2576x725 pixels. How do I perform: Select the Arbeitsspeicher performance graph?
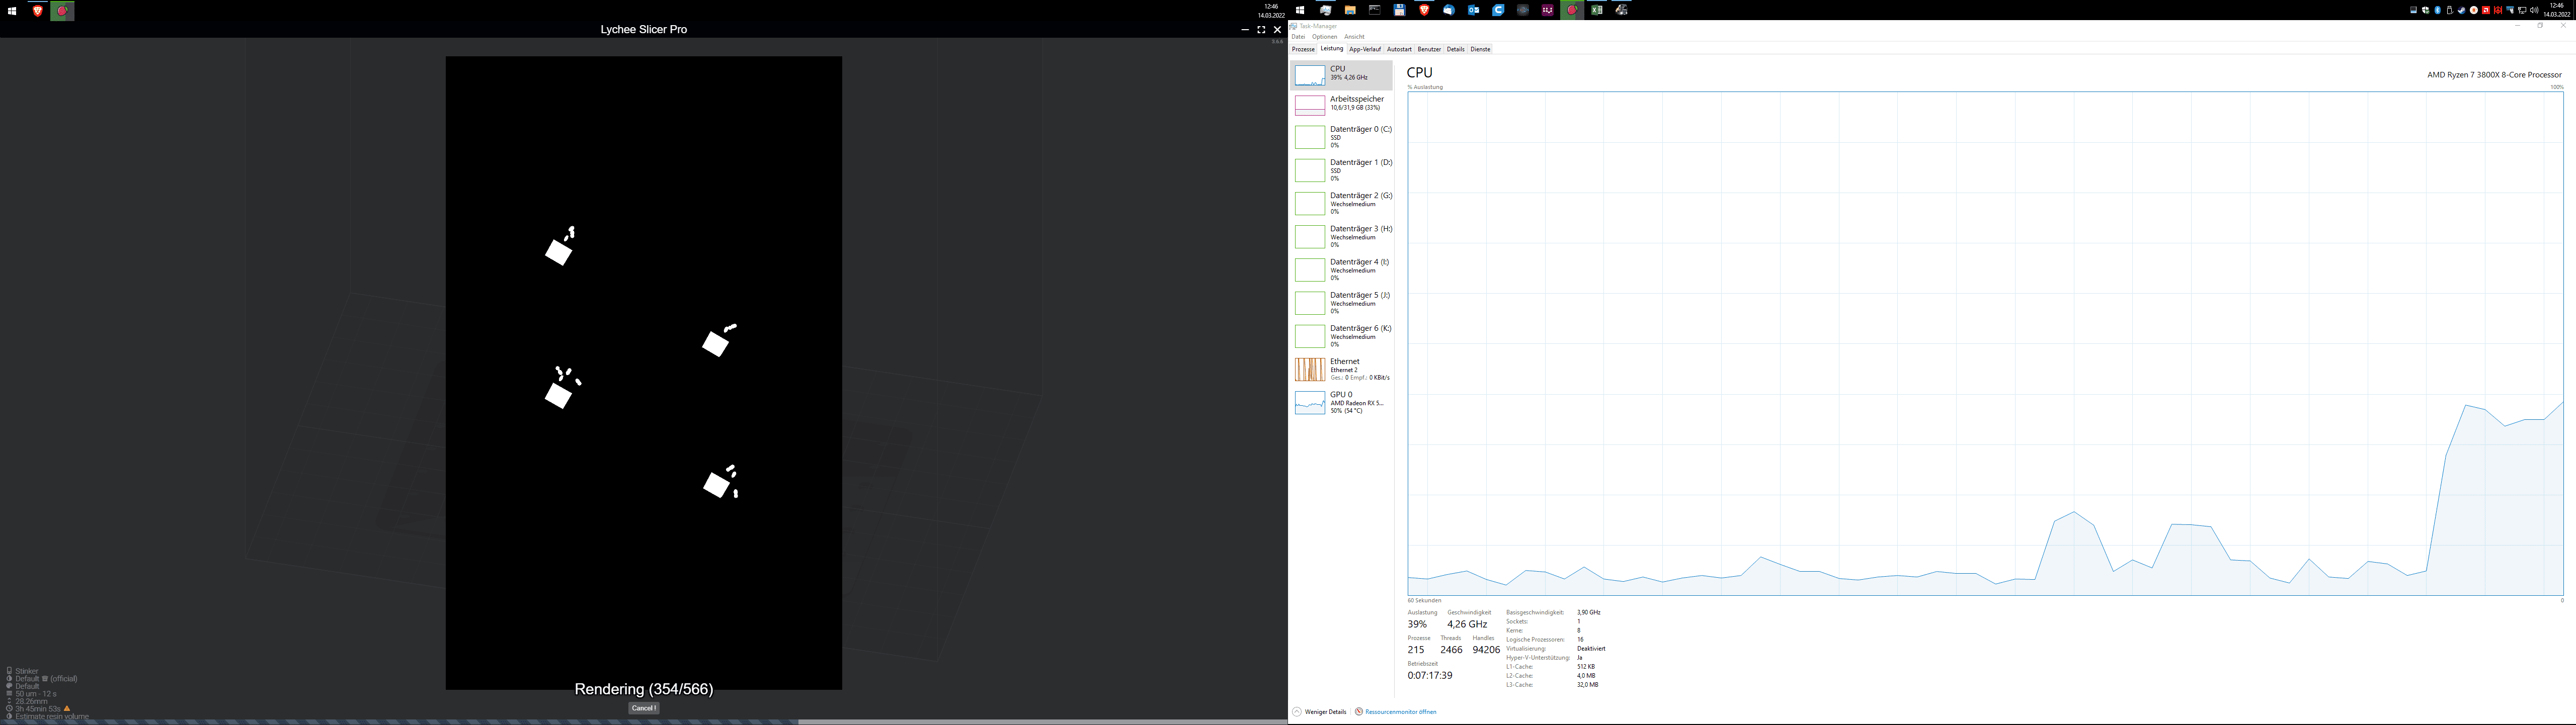coord(1341,104)
